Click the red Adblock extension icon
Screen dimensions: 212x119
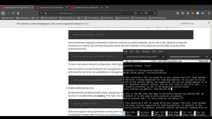193,13
